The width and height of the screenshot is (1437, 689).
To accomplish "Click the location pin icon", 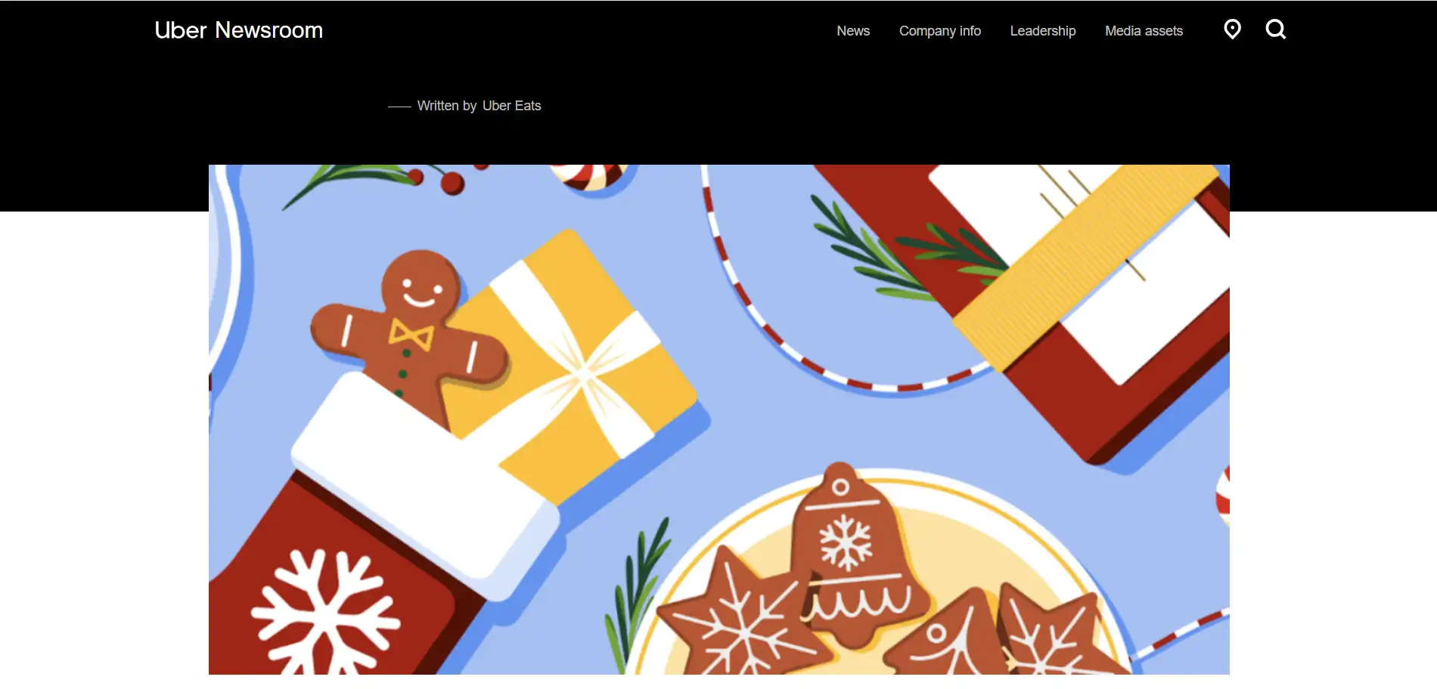I will pos(1232,29).
